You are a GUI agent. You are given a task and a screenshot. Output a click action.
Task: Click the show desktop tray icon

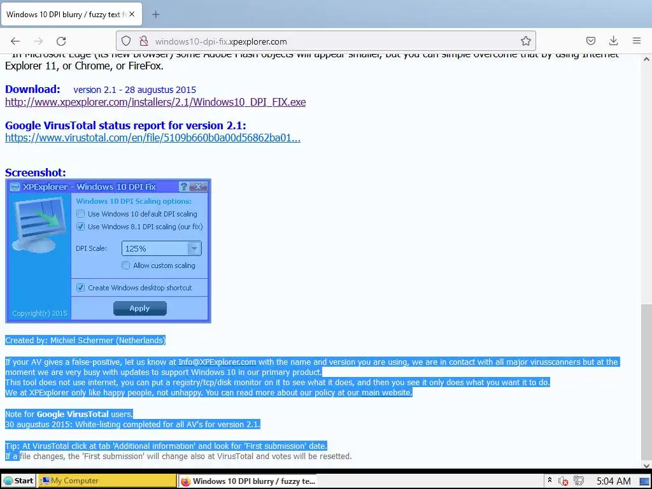pyautogui.click(x=645, y=481)
